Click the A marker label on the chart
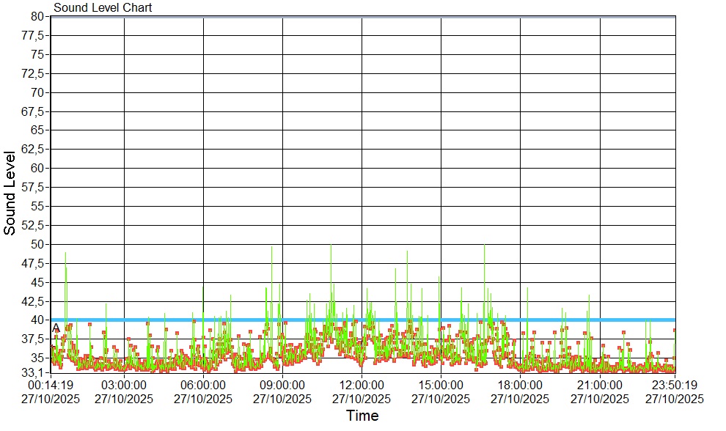Image resolution: width=726 pixels, height=431 pixels. (x=56, y=328)
